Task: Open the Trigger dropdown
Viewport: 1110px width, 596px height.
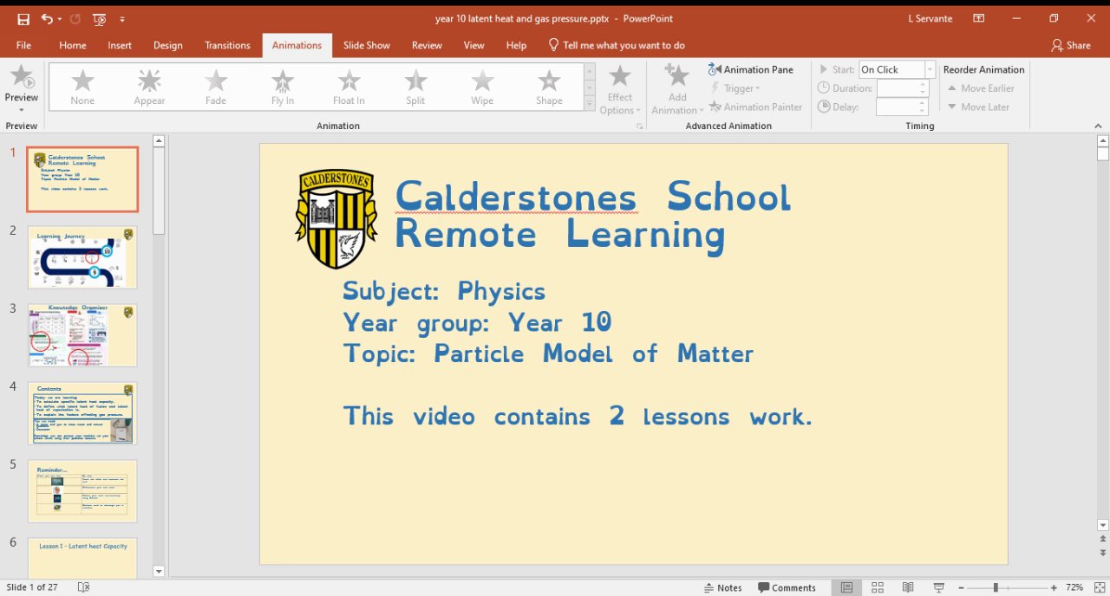Action: coord(735,88)
